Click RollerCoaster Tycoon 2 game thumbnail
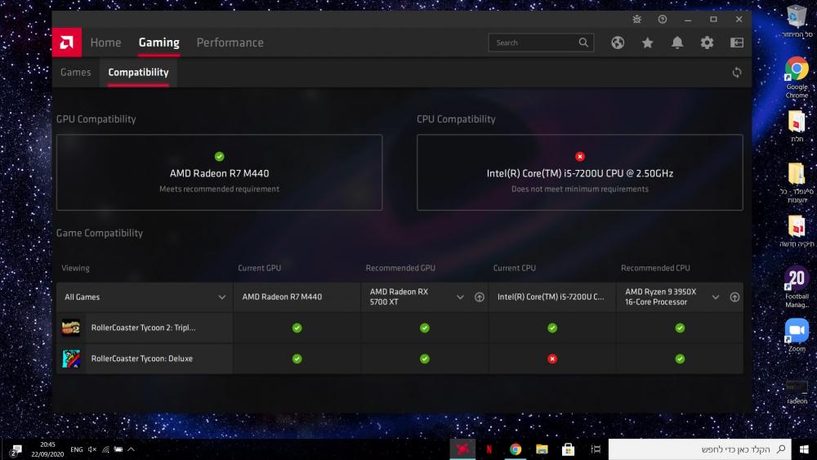 [71, 328]
